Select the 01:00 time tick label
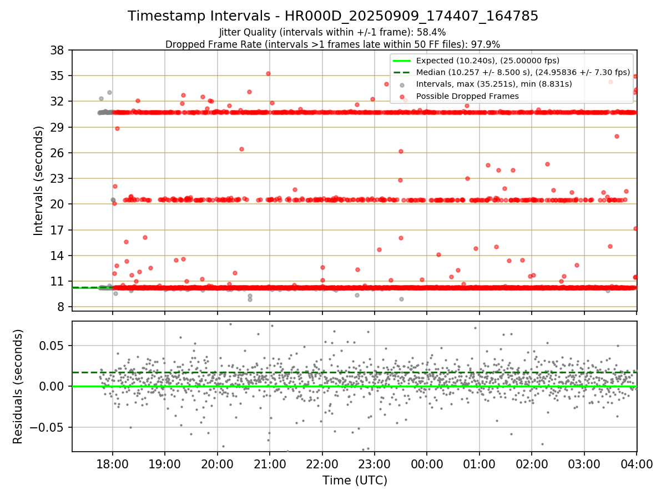 tap(480, 463)
